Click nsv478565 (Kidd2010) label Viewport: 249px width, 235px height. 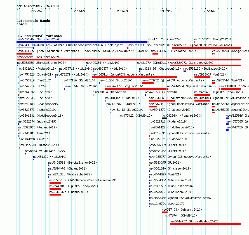point(101,51)
